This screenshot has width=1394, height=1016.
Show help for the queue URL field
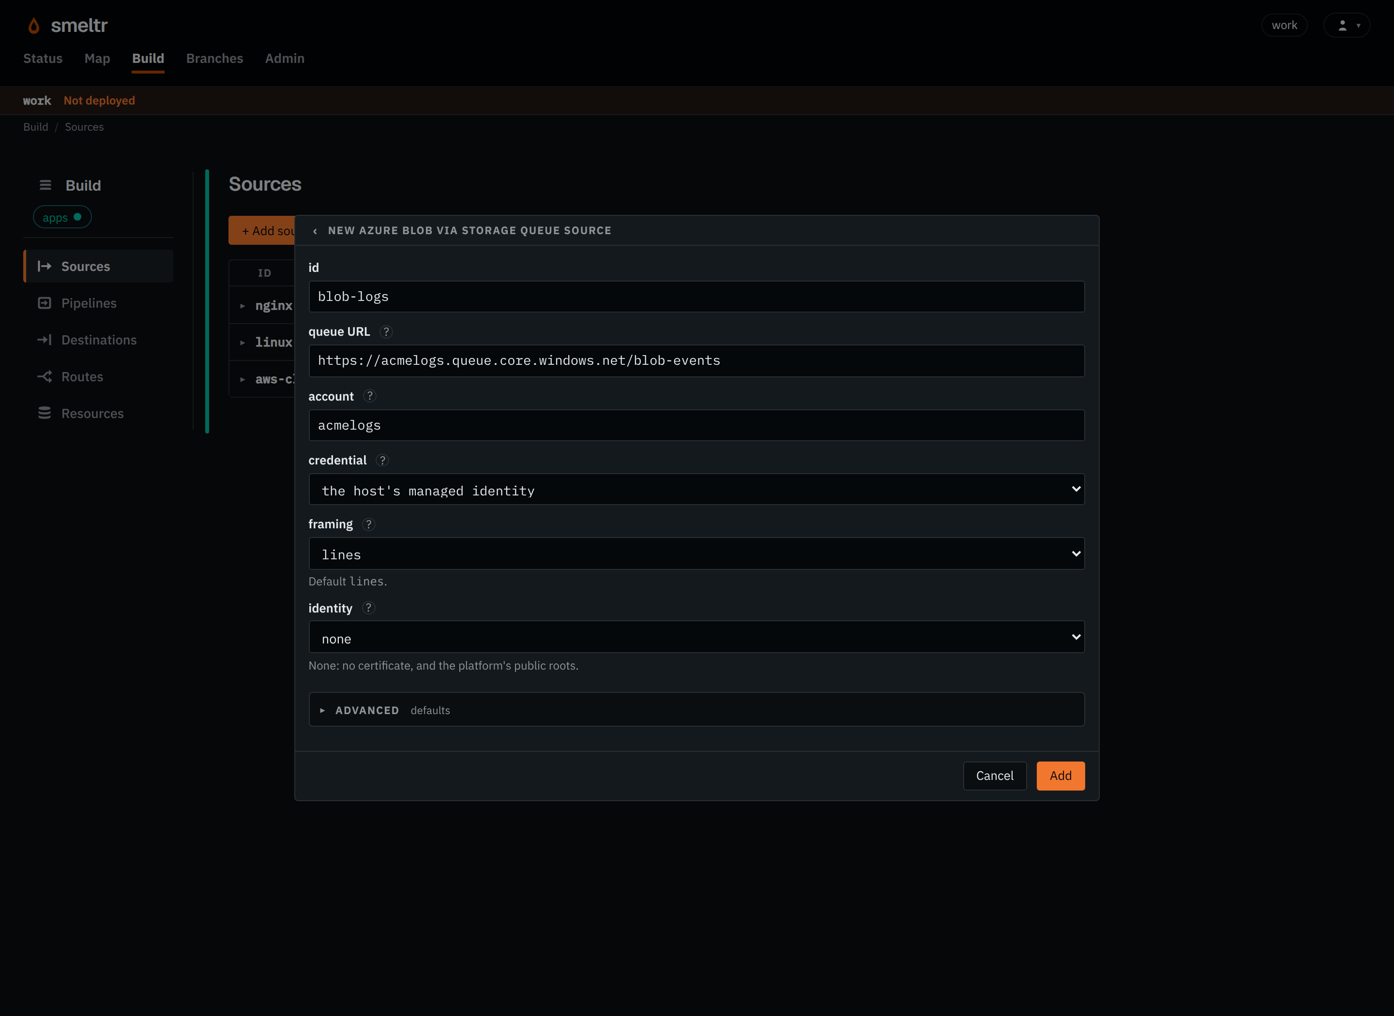[386, 331]
